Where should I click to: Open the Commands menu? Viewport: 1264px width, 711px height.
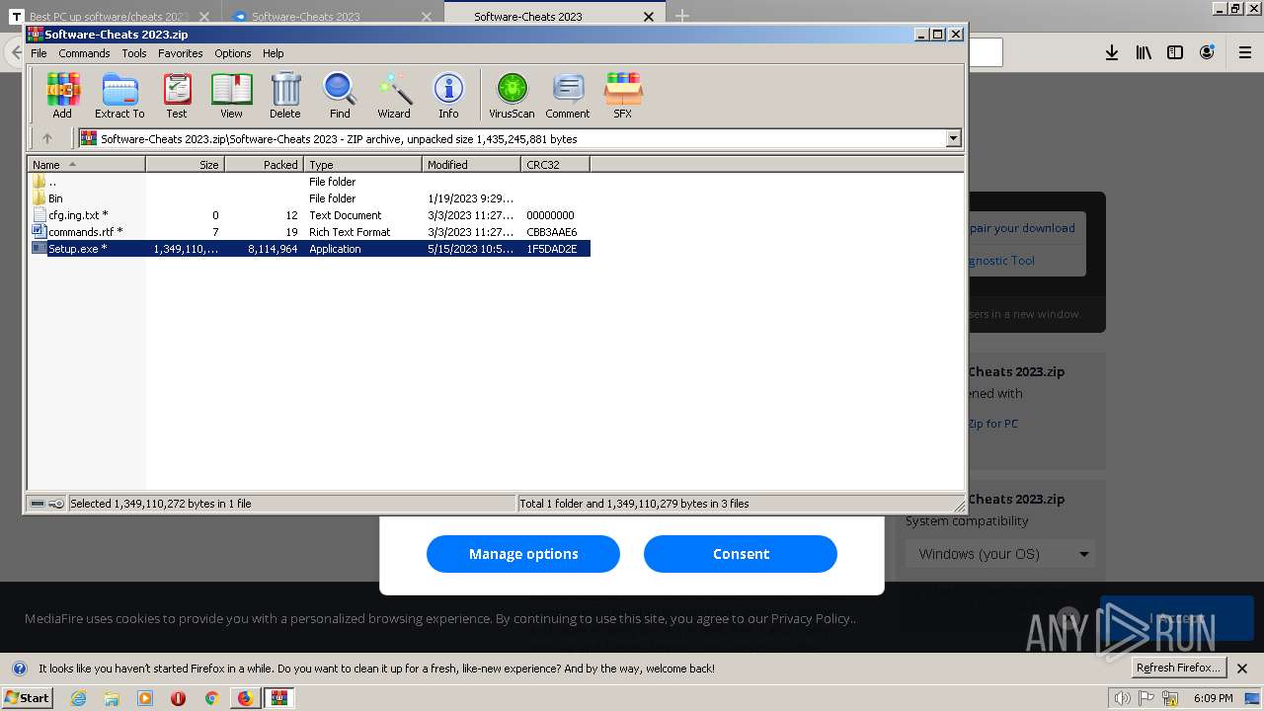84,53
